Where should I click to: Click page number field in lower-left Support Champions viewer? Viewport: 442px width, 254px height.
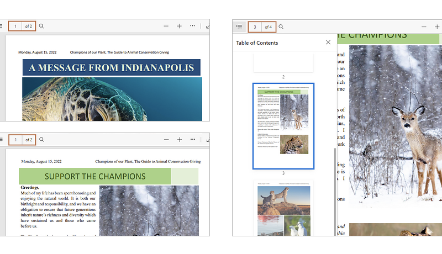tap(15, 140)
